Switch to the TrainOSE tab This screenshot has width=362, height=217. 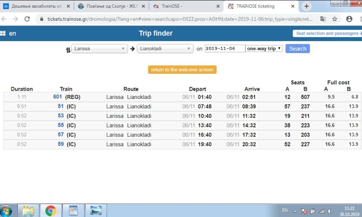[186, 6]
